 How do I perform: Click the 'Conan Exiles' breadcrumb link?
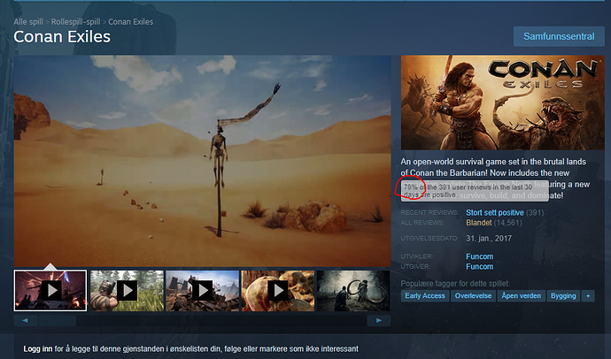click(130, 22)
